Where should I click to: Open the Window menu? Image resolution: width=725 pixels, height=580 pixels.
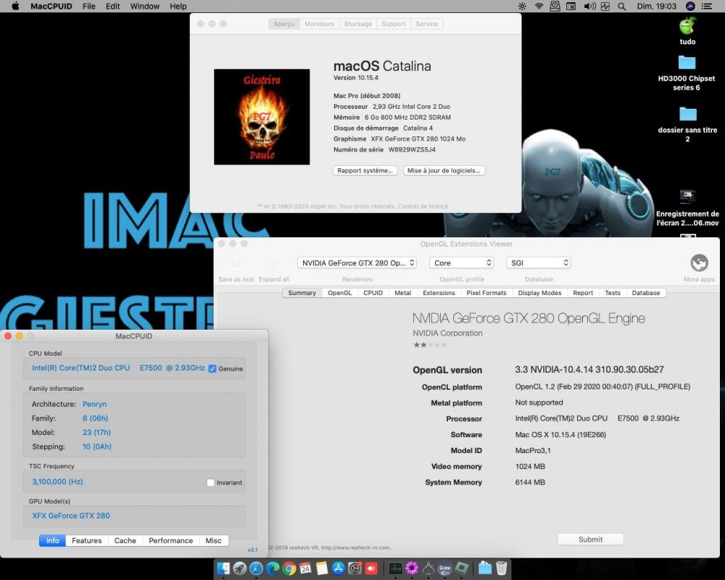point(145,6)
